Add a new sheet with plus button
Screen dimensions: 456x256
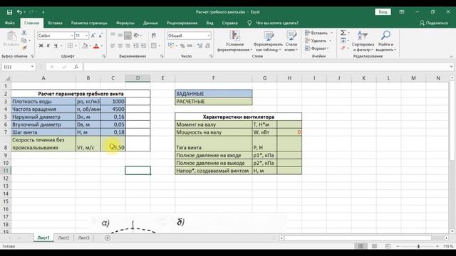[108, 238]
